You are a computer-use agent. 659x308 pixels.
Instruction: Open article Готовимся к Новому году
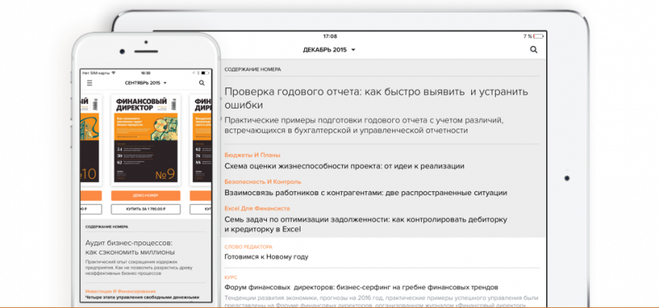pyautogui.click(x=266, y=257)
